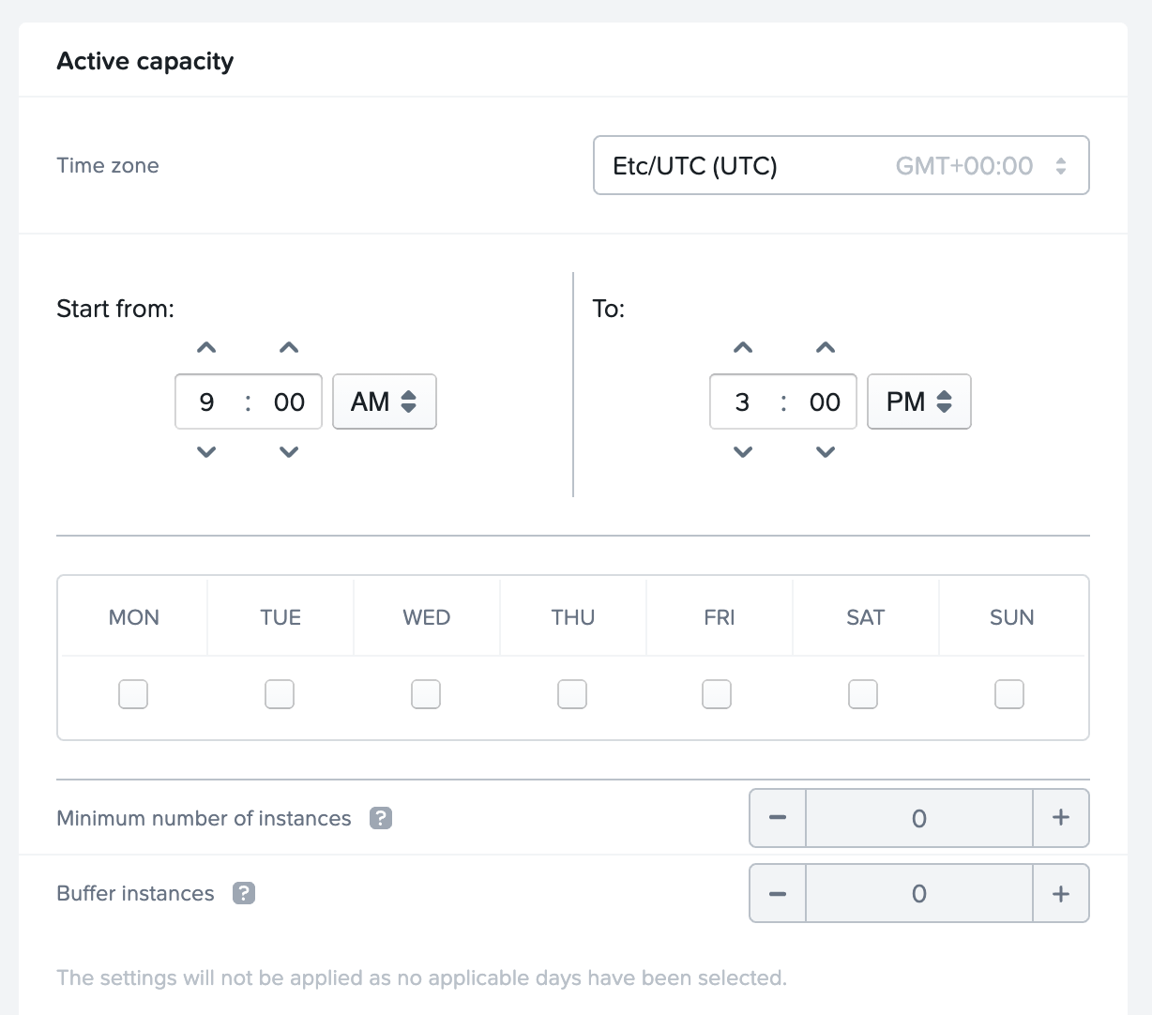Open the Time zone Etc/UTC dropdown
Screen dimensions: 1152x1015
point(841,166)
